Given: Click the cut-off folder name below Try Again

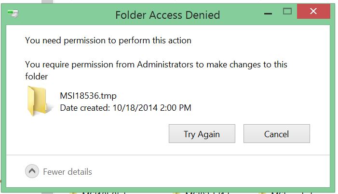Looking at the screenshot, I should pyautogui.click(x=206, y=193).
